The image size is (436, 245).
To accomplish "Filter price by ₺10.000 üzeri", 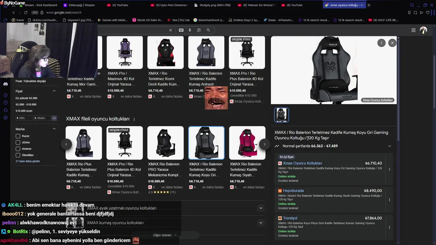I will point(24,111).
